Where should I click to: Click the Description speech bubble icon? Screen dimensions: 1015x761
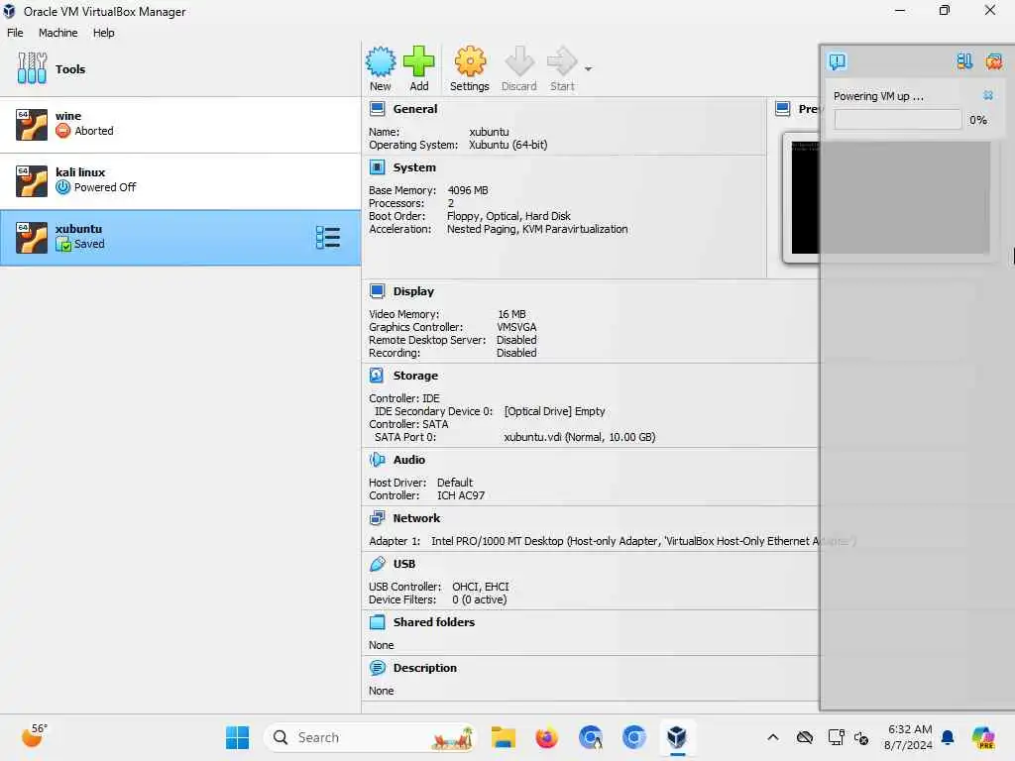click(x=377, y=668)
